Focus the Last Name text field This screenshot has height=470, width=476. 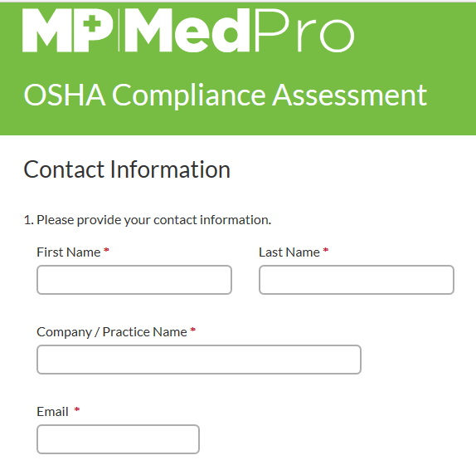[x=357, y=280]
